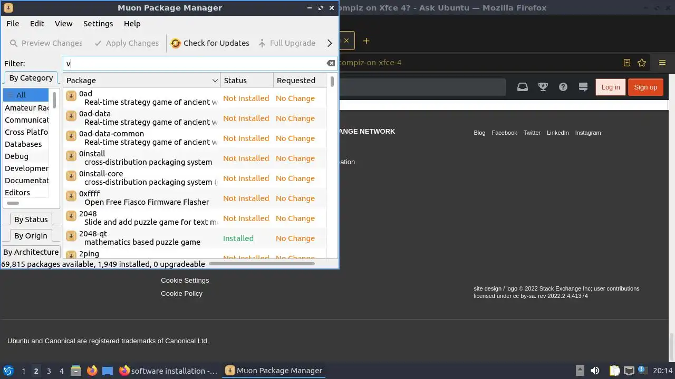Select the Databases category
This screenshot has height=379, width=675.
pyautogui.click(x=26, y=144)
